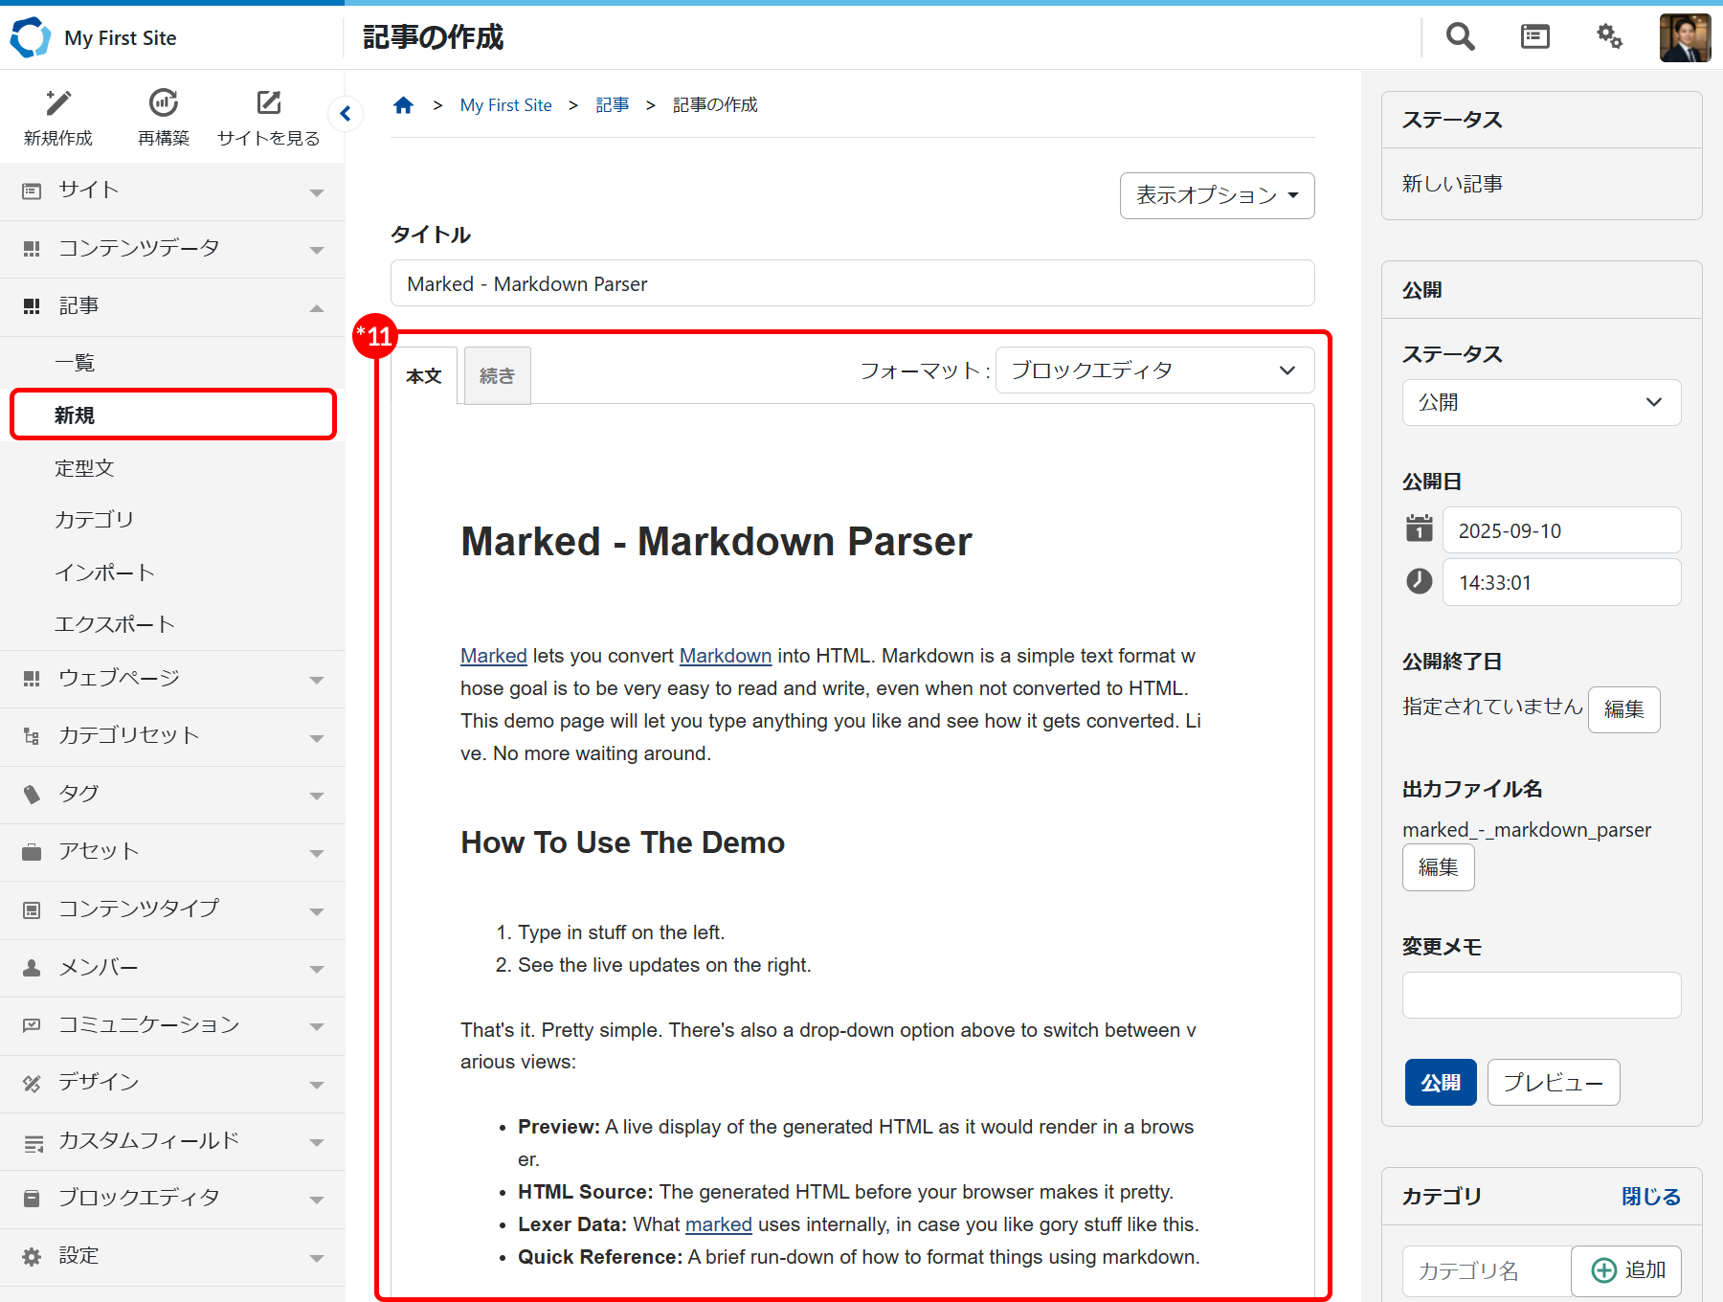Click the clock icon next to publish time
1723x1302 pixels.
(1419, 581)
